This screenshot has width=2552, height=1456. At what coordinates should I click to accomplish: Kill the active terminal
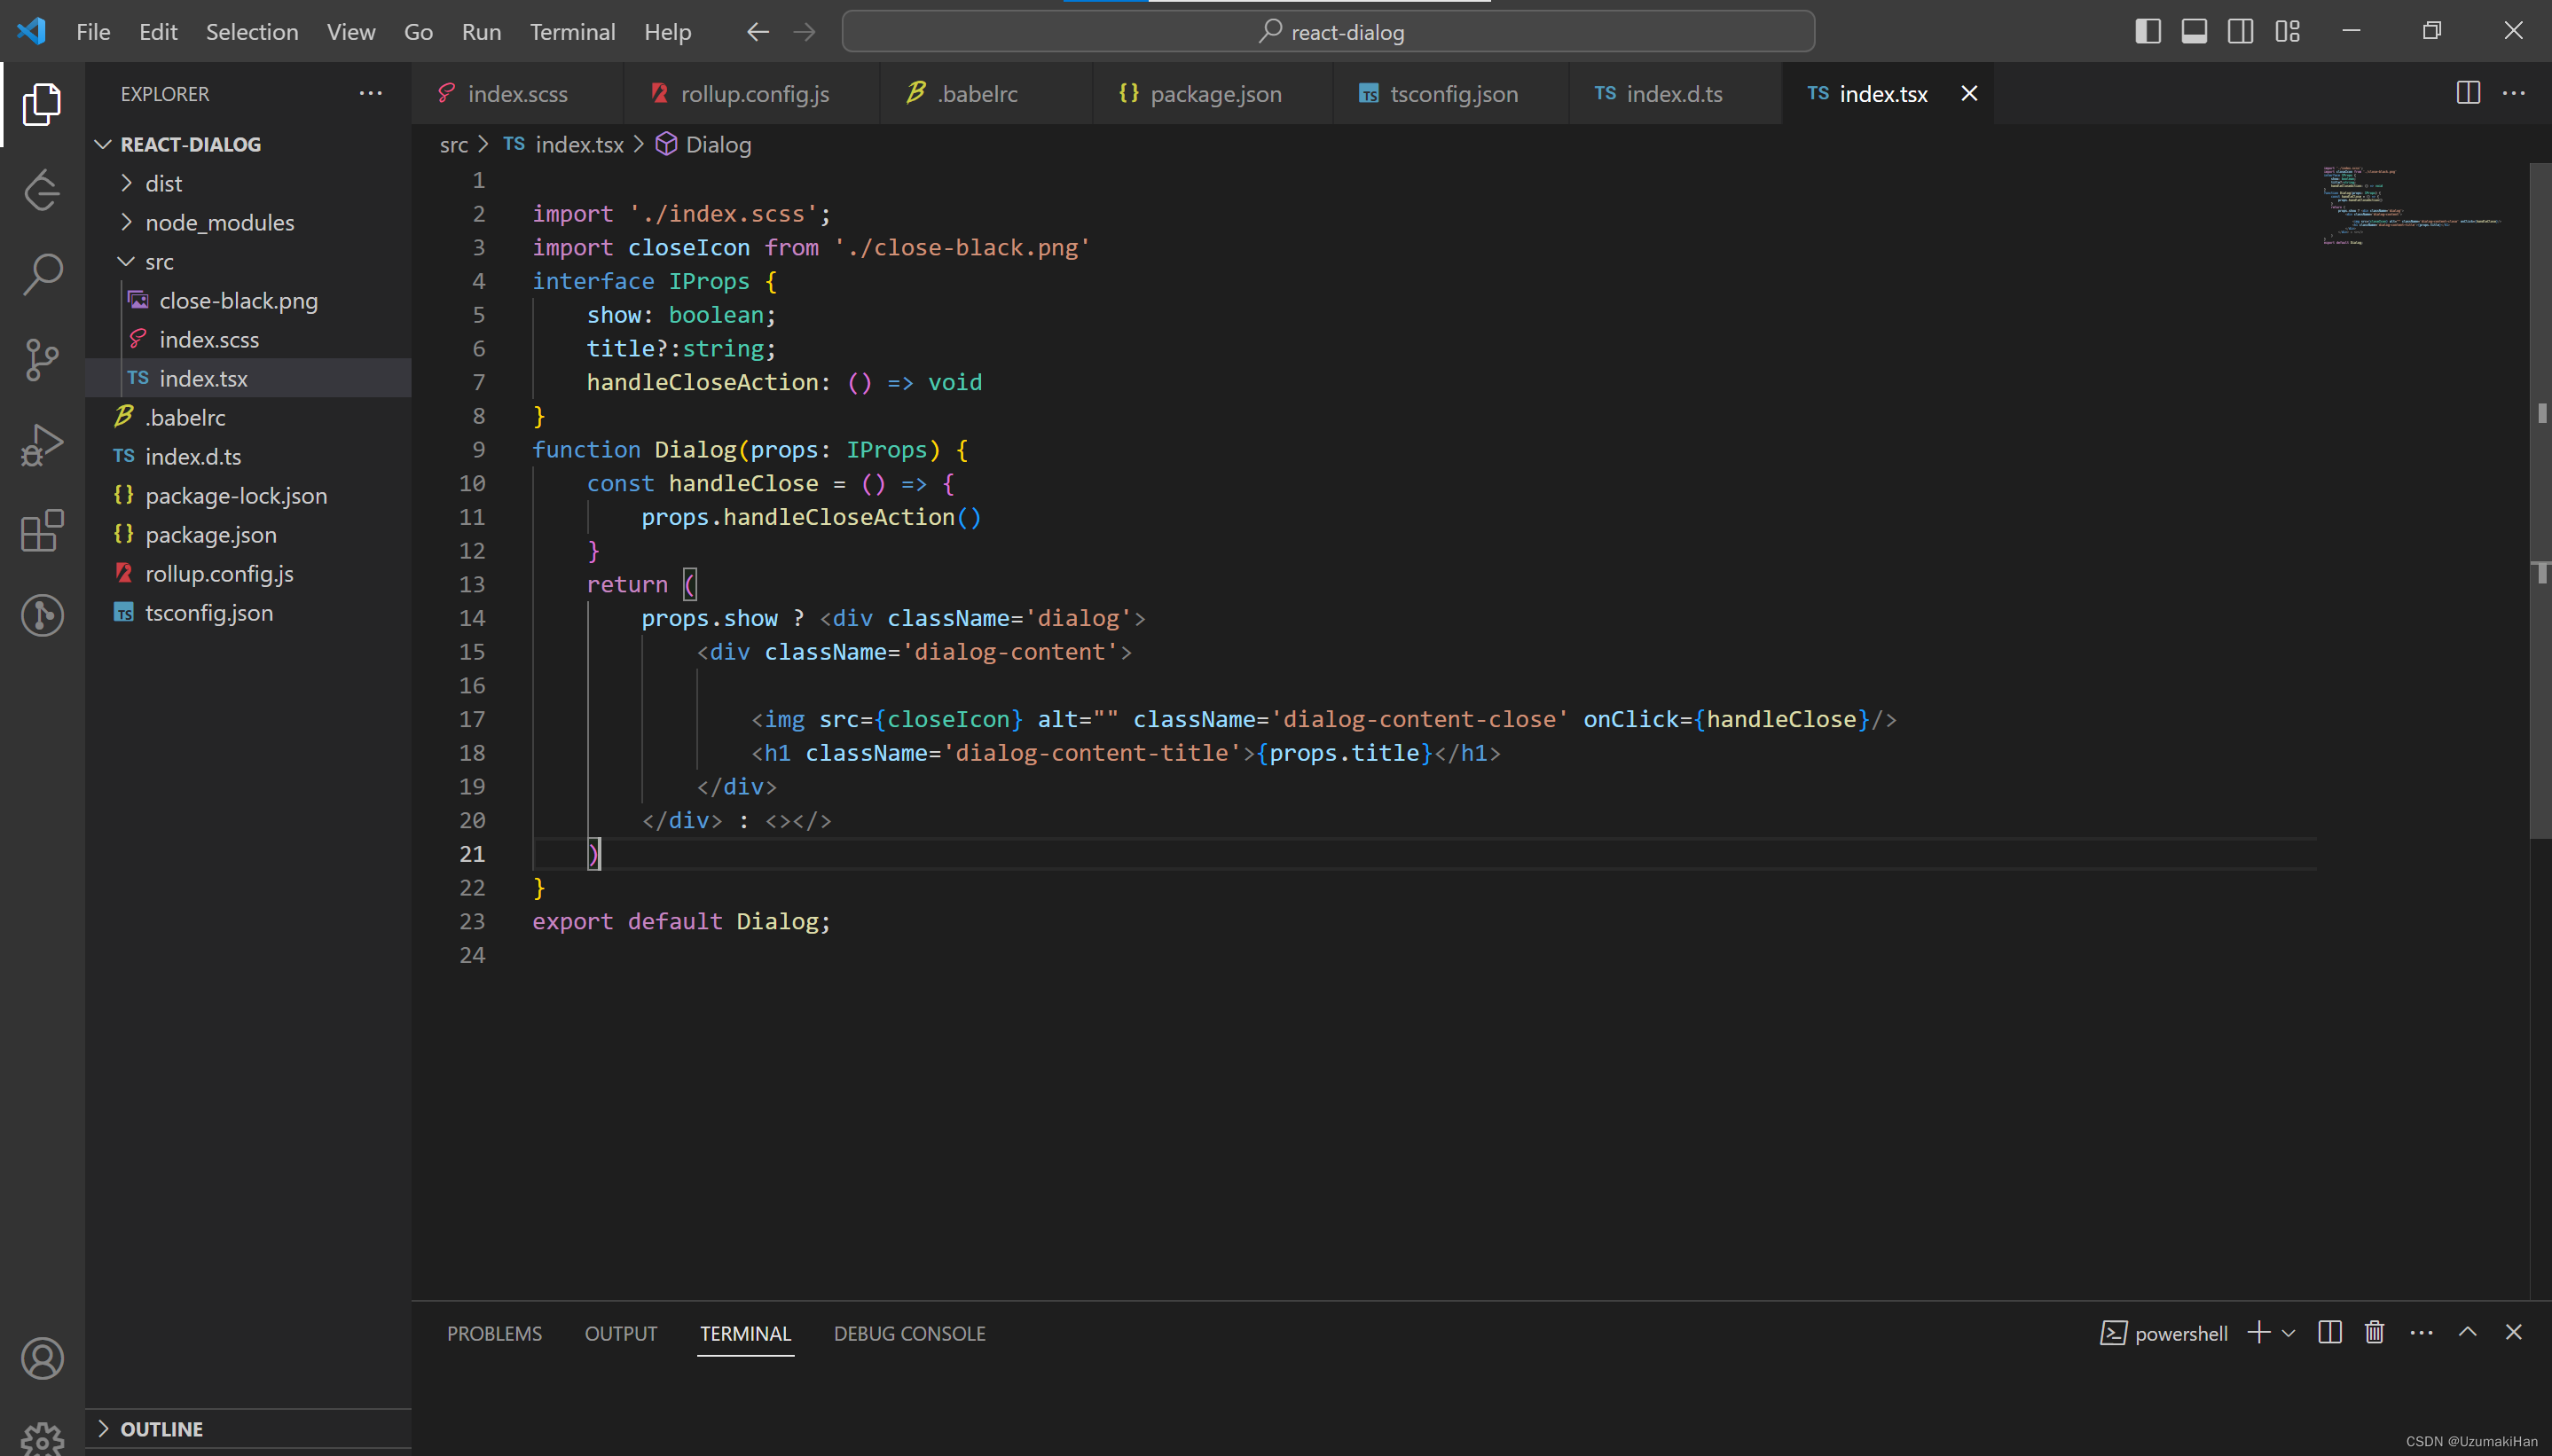click(2375, 1332)
